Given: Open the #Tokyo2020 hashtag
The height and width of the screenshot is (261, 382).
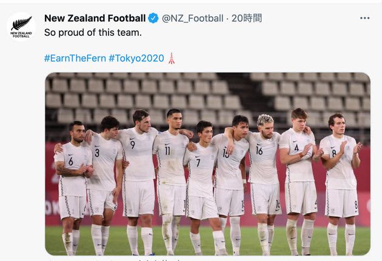Looking at the screenshot, I should 136,58.
